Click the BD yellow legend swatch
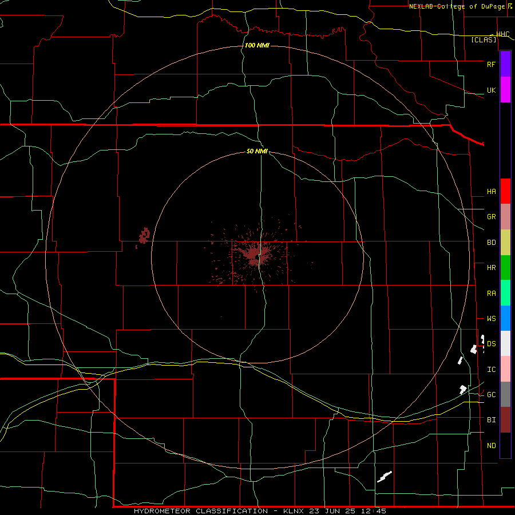This screenshot has height=515, width=515. [x=505, y=243]
